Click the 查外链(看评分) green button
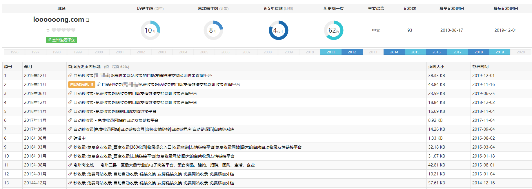Viewport: 532px width, 189px height. (x=61, y=40)
